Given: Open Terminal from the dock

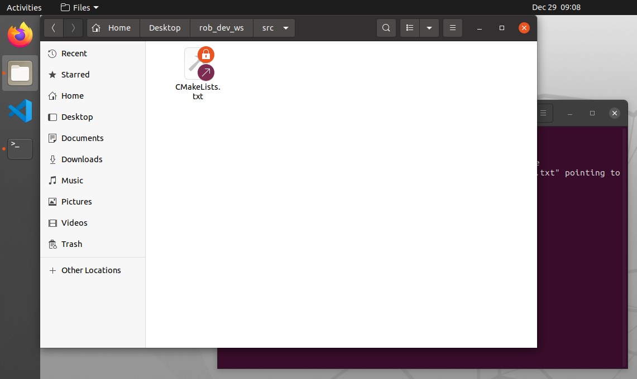Looking at the screenshot, I should [x=20, y=149].
